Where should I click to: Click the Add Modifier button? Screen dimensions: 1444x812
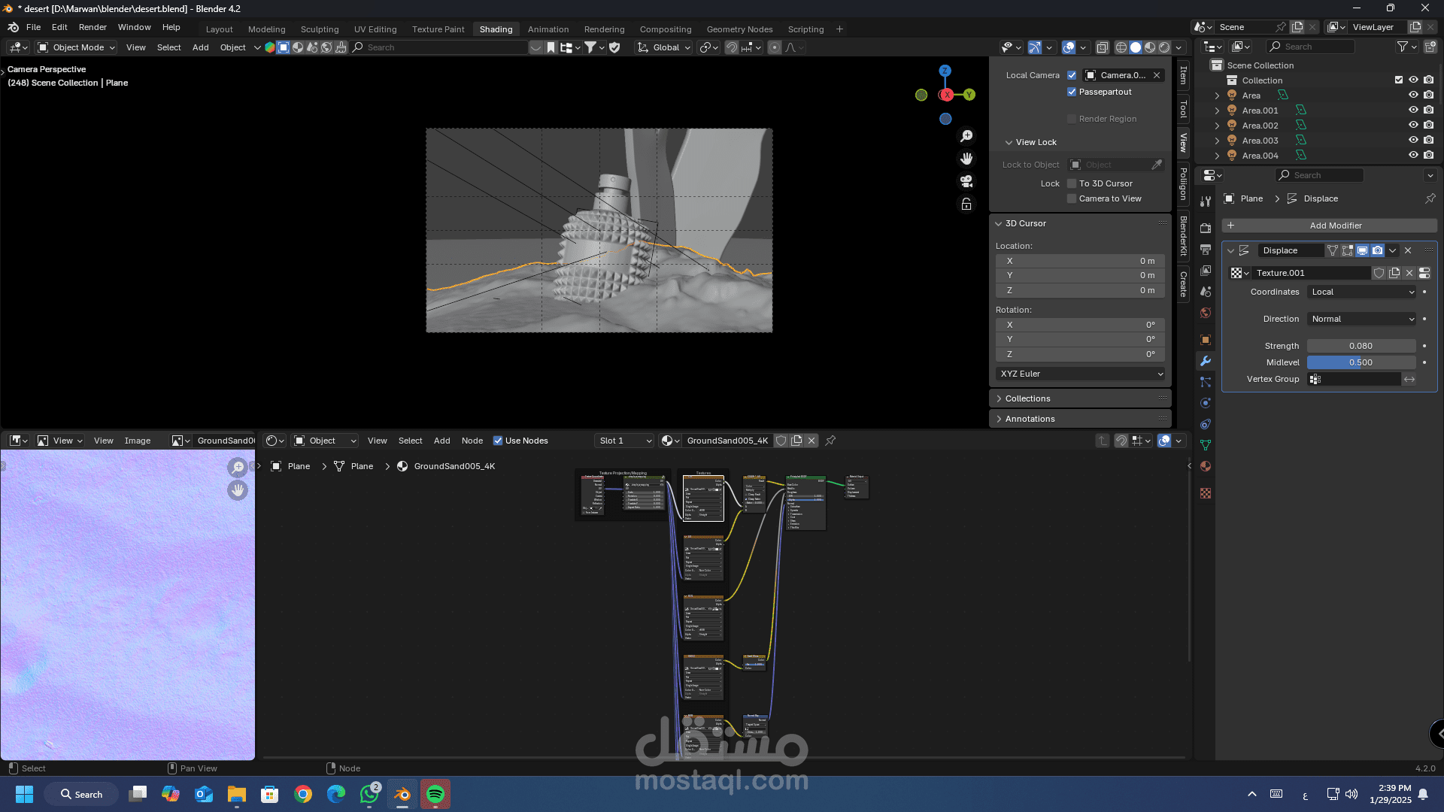[1329, 226]
